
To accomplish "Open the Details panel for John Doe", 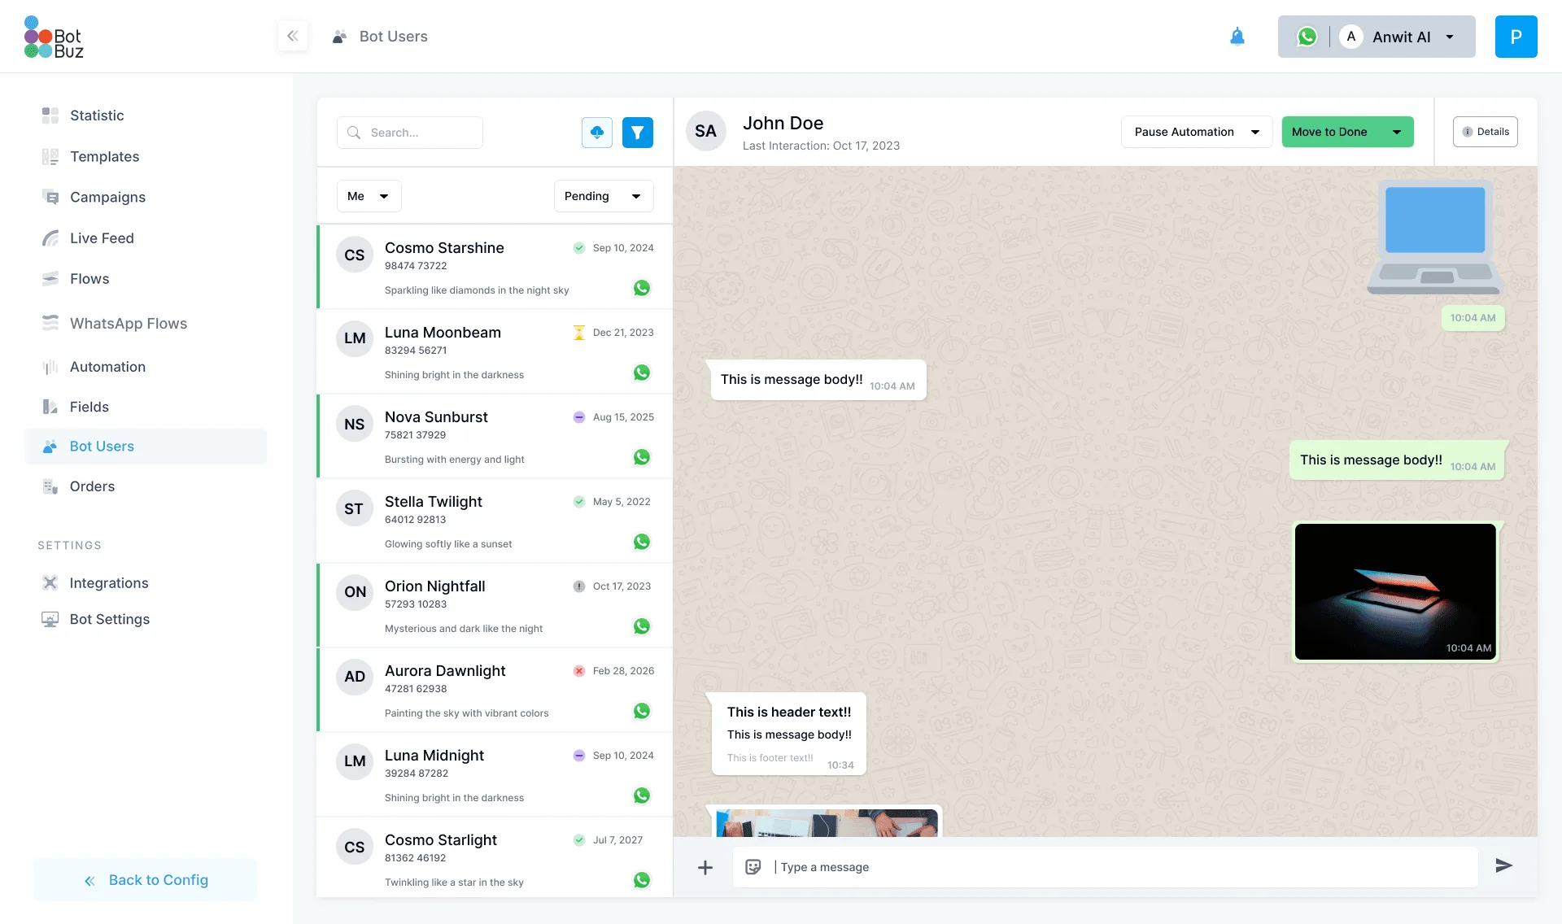I will click(x=1485, y=131).
